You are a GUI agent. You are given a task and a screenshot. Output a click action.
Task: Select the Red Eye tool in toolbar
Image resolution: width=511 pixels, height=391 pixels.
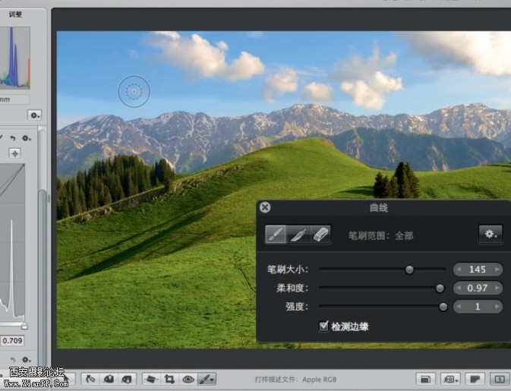(188, 378)
